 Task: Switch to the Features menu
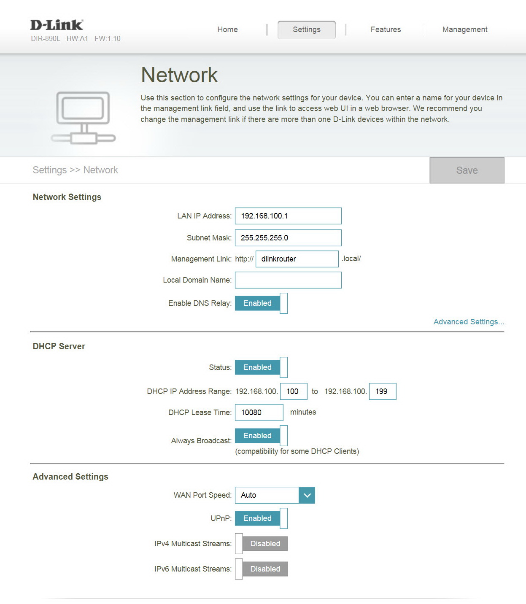386,30
